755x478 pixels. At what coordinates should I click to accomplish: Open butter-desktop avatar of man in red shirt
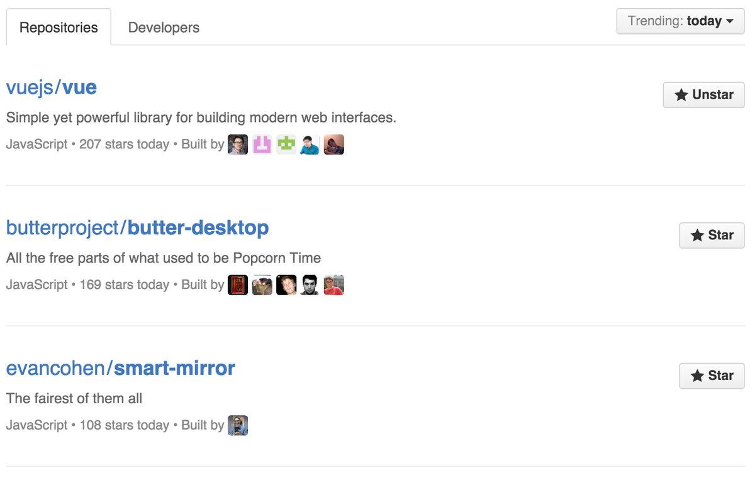click(x=334, y=285)
